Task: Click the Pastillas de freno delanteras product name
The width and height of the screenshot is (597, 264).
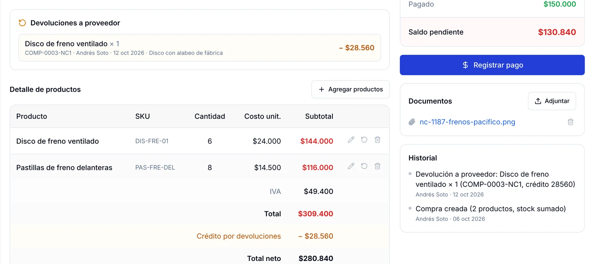Action: 64,167
